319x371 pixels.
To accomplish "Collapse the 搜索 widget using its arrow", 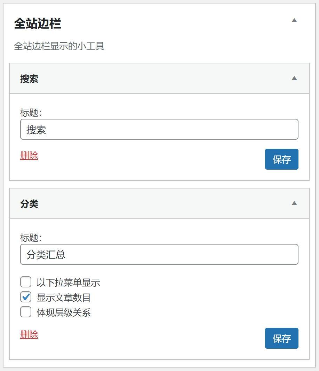I will point(294,78).
